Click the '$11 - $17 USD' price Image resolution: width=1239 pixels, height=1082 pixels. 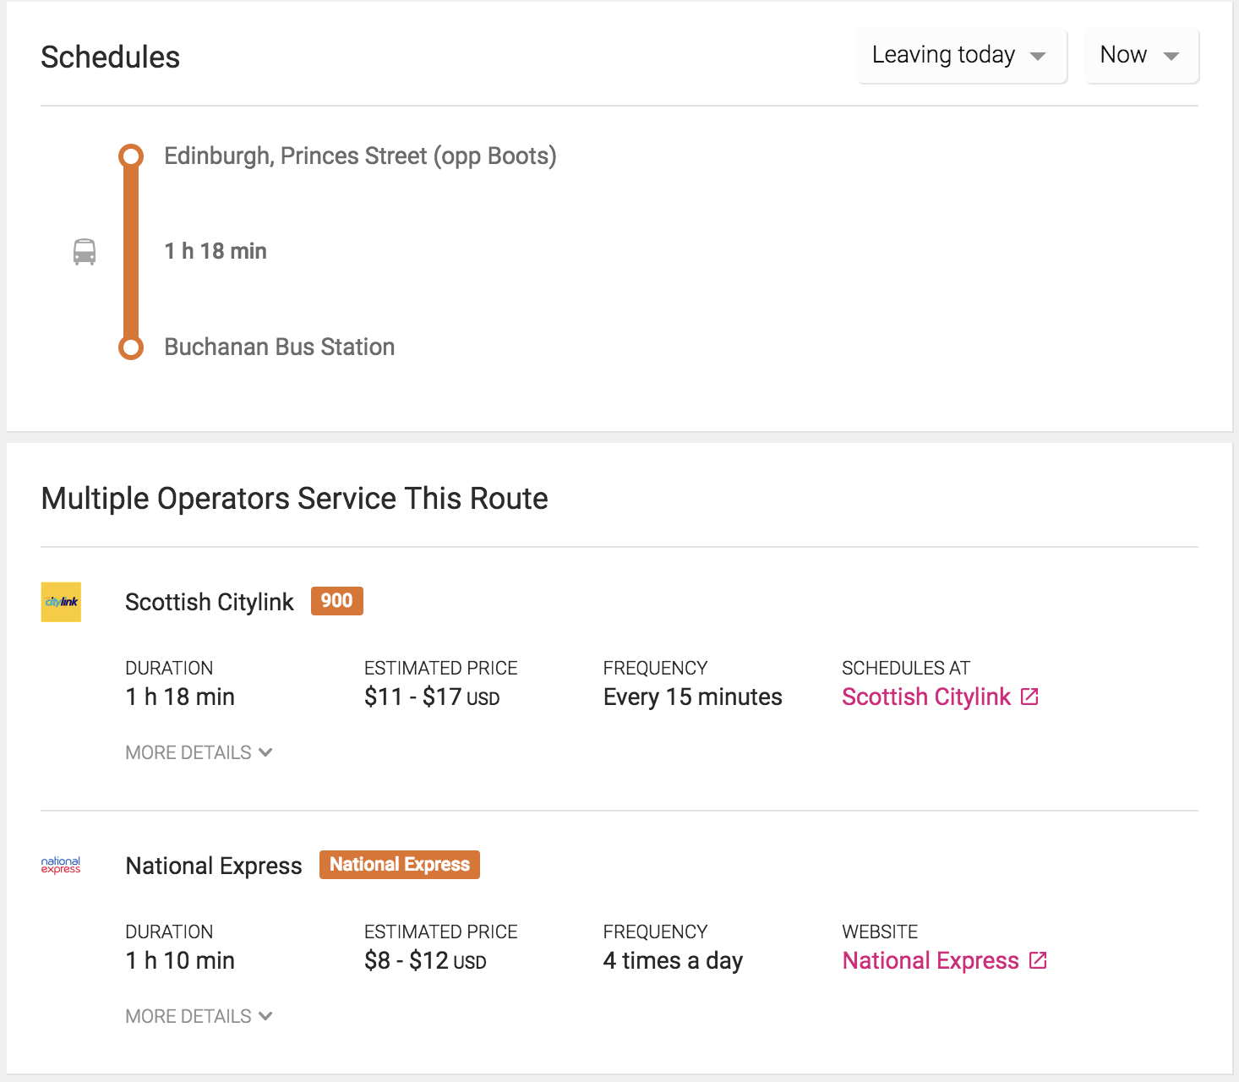point(432,697)
